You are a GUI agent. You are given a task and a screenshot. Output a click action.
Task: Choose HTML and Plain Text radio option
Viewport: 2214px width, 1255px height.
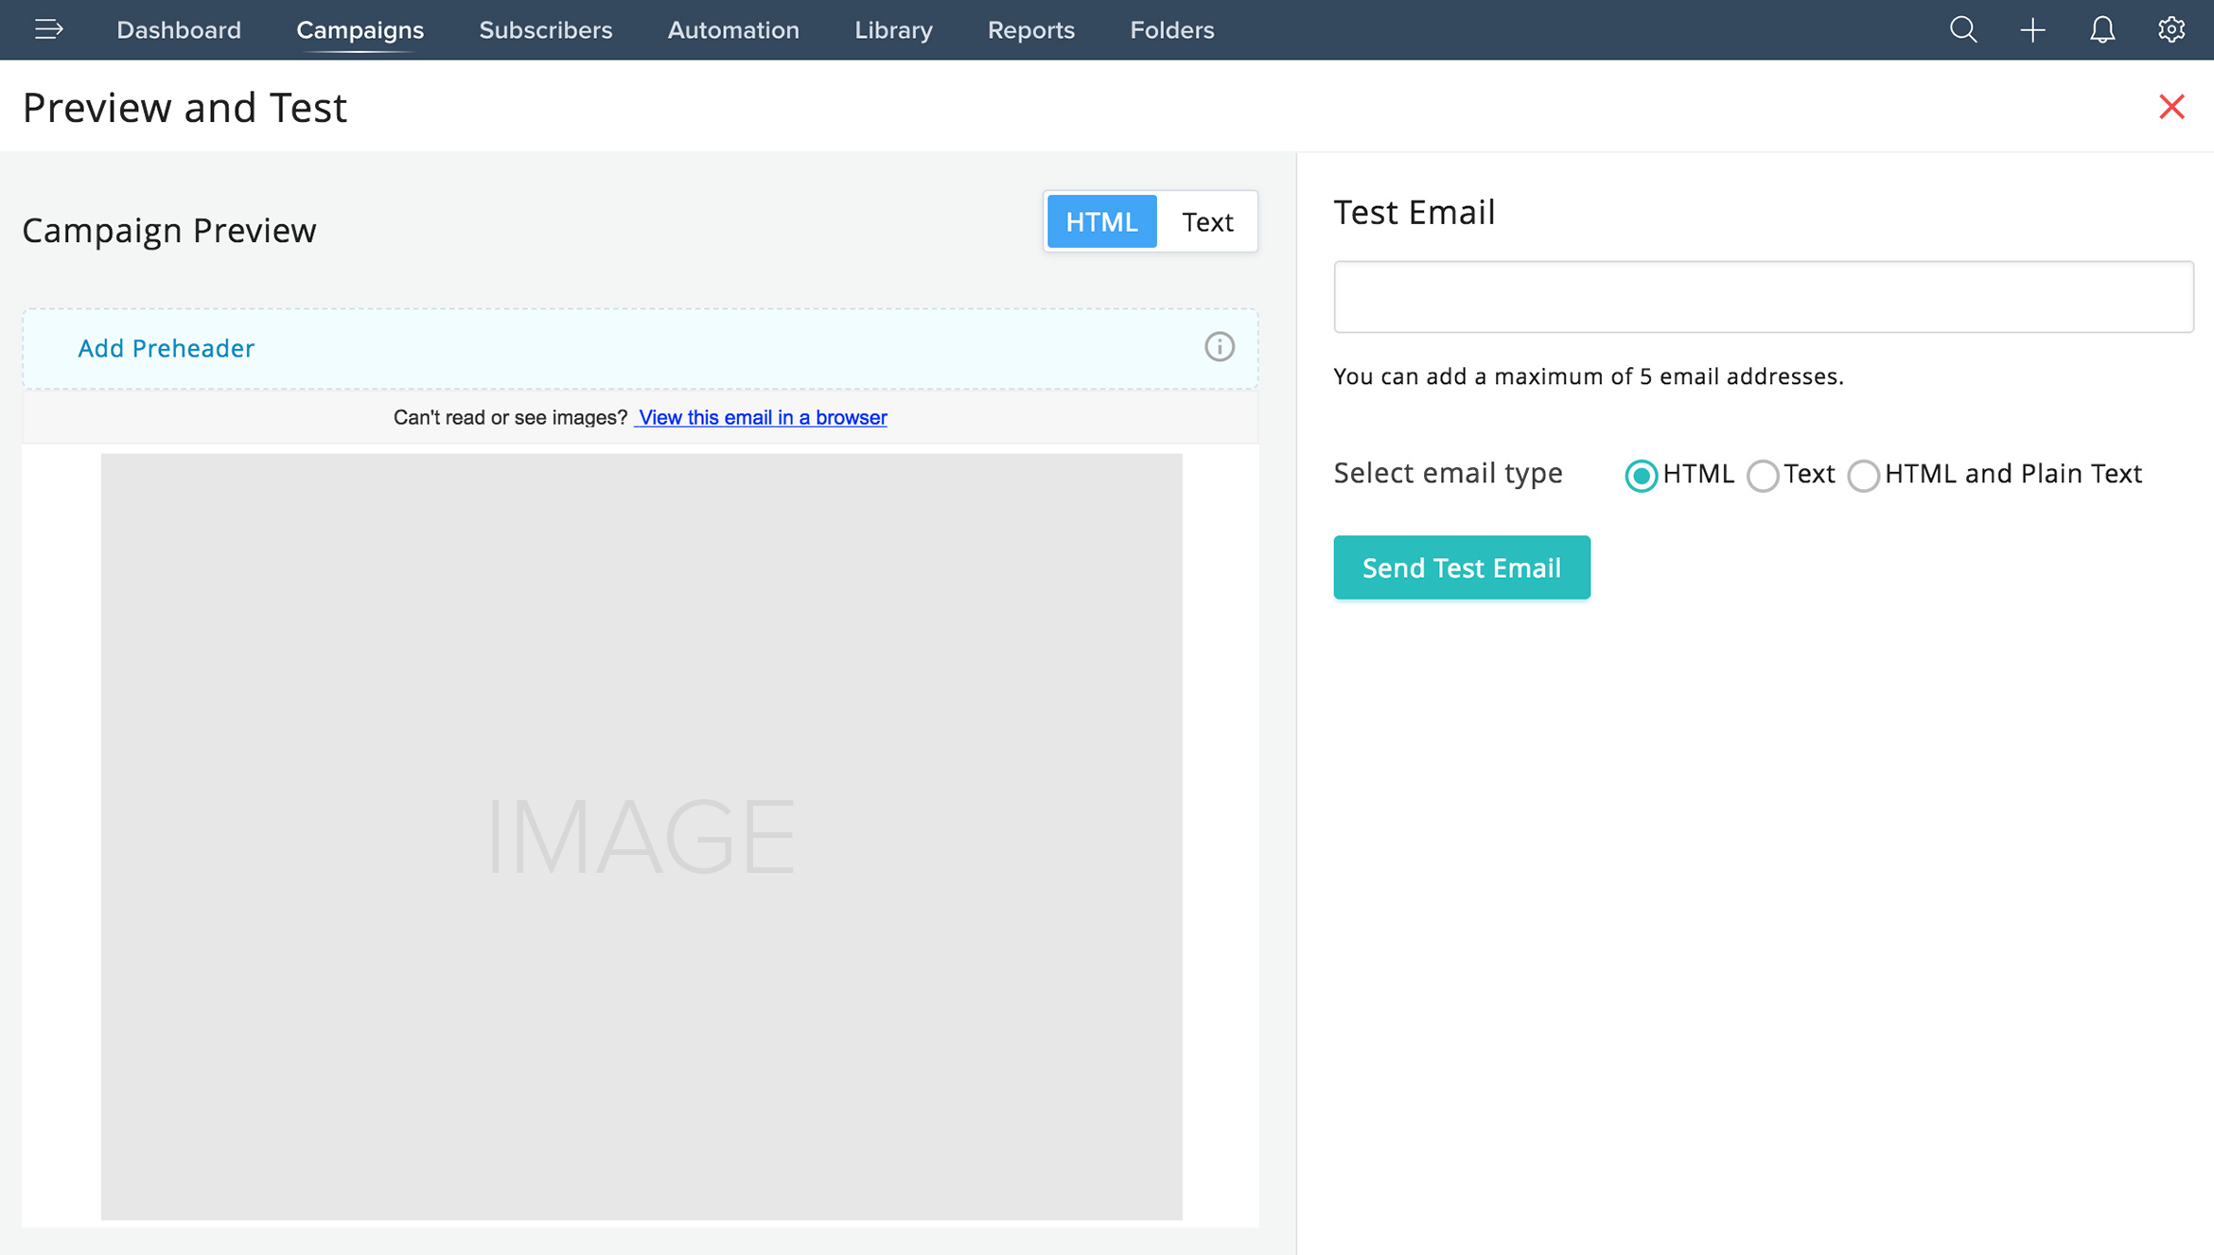coord(1863,475)
